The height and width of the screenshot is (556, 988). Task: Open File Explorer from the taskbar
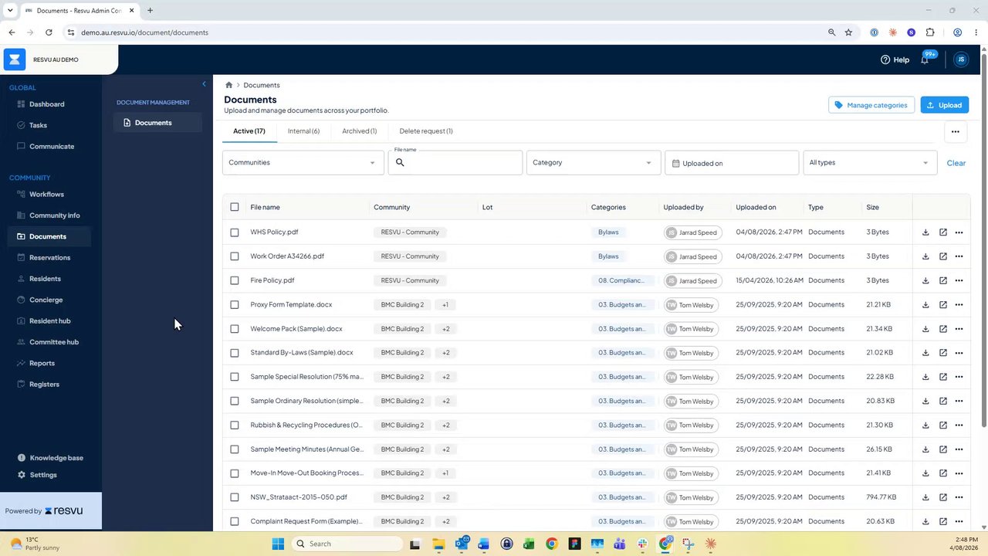[438, 544]
